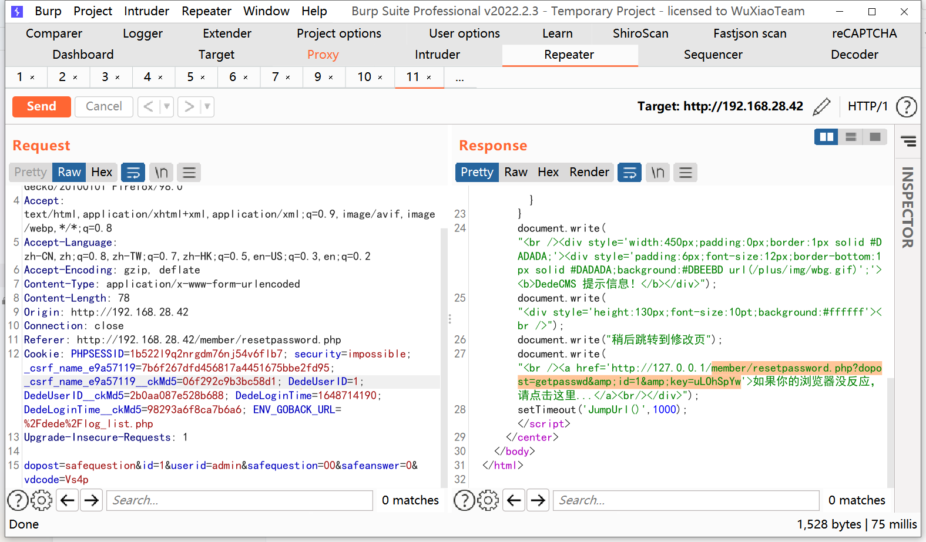Switch to the Decoder tab
926x542 pixels.
854,55
